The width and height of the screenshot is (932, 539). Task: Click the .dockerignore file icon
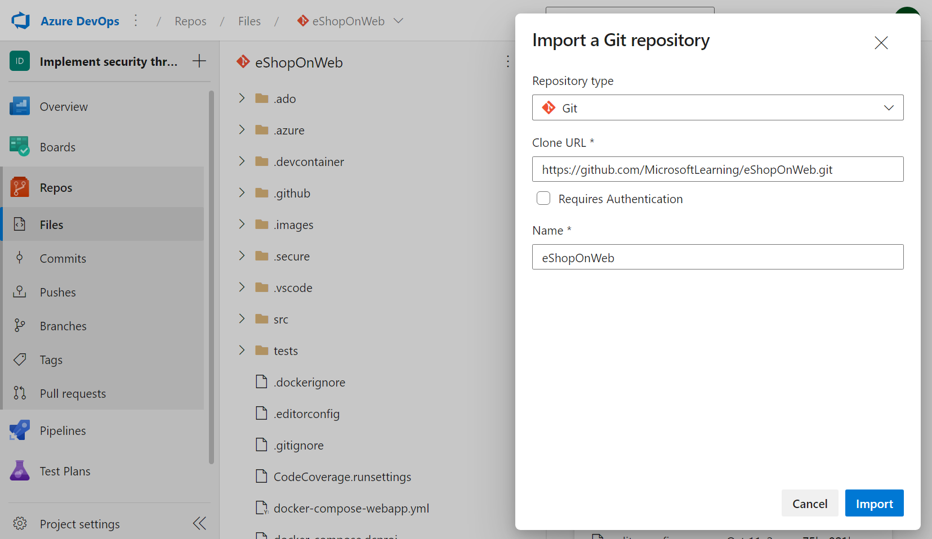(261, 382)
